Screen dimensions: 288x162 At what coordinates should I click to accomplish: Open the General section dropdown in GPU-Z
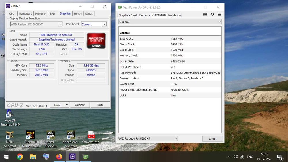170,22
